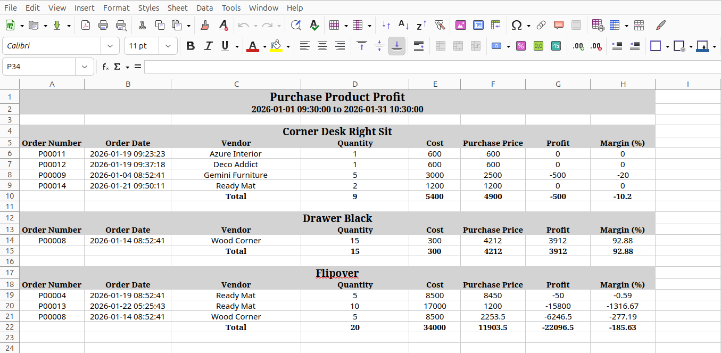
Task: Delete decimal place
Action: [x=596, y=46]
